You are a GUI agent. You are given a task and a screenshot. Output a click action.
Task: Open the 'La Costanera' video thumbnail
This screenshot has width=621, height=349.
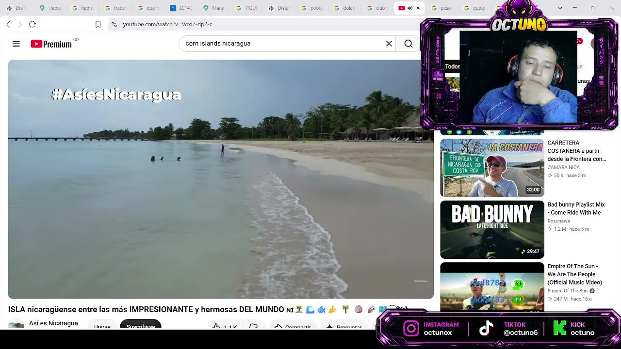point(492,168)
